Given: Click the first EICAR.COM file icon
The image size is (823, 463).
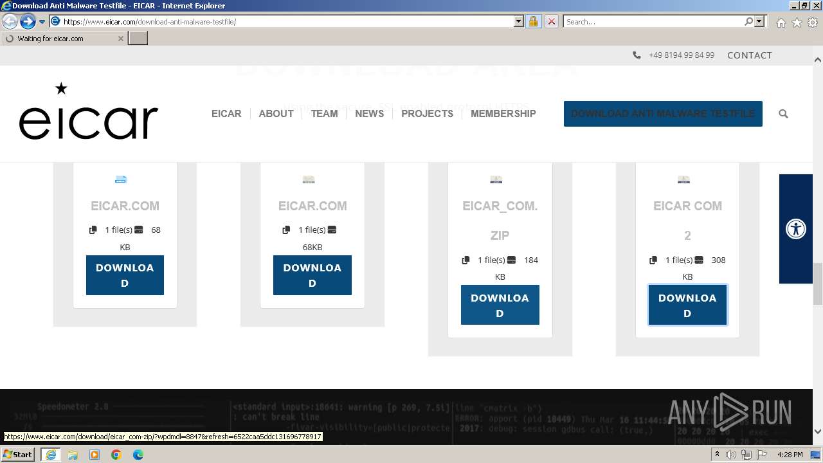Looking at the screenshot, I should click(121, 179).
